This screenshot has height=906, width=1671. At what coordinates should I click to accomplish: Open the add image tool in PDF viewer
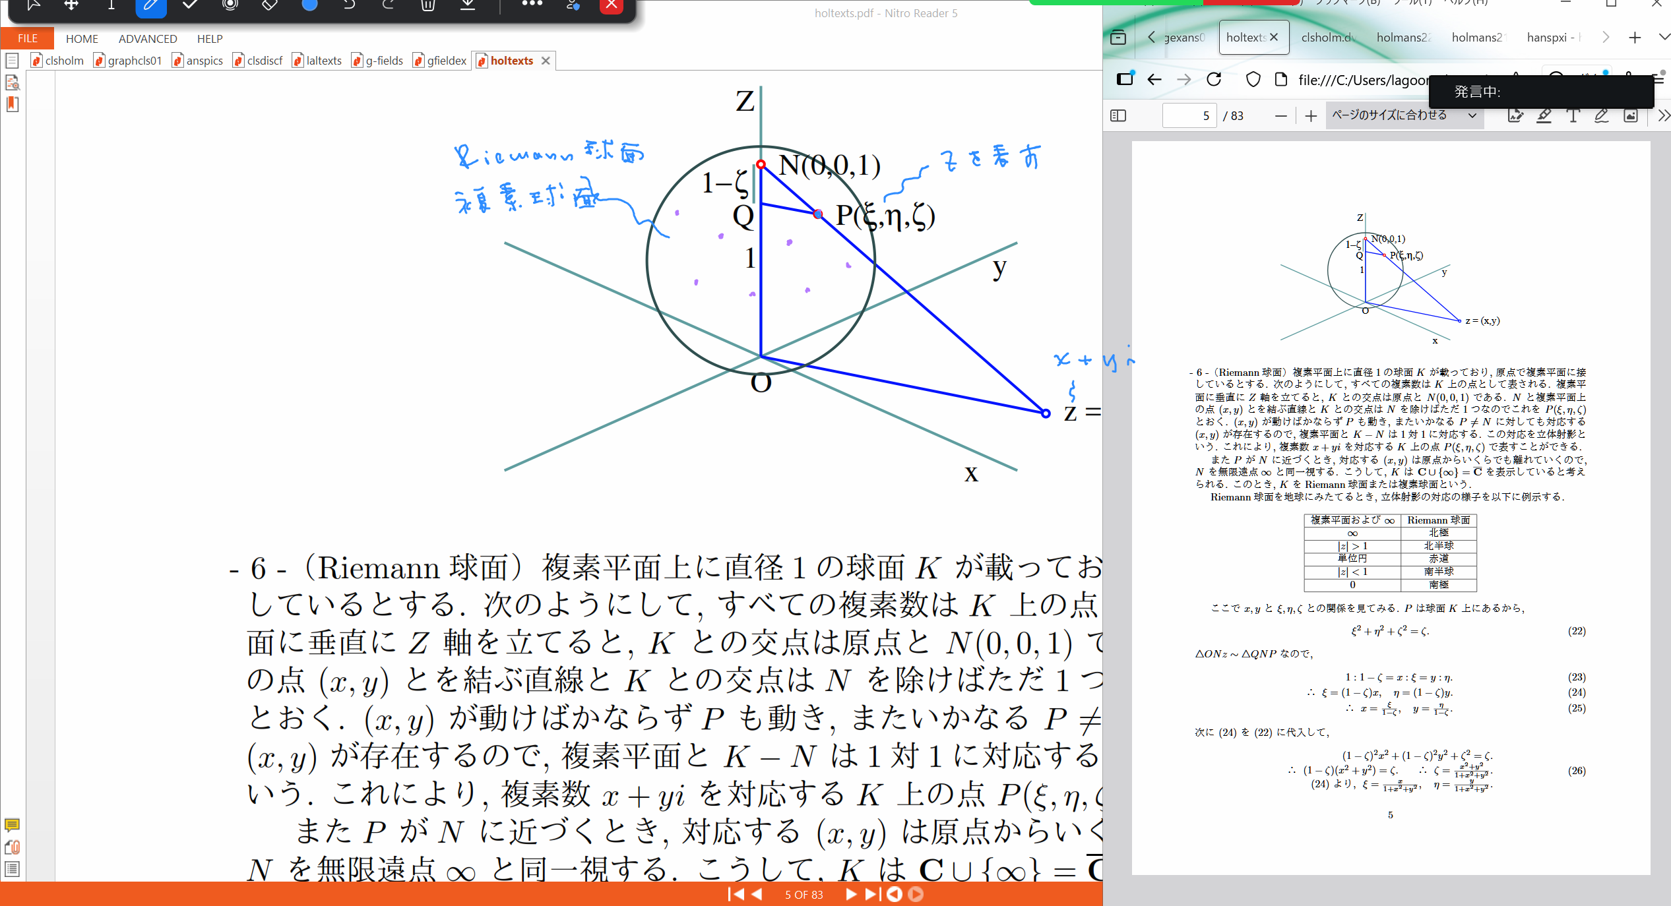(x=1631, y=116)
